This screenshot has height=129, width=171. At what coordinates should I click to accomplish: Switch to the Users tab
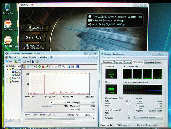pos(158,62)
